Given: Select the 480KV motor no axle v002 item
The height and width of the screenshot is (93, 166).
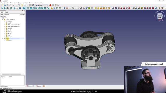Looking at the screenshot, I should click(13, 25).
